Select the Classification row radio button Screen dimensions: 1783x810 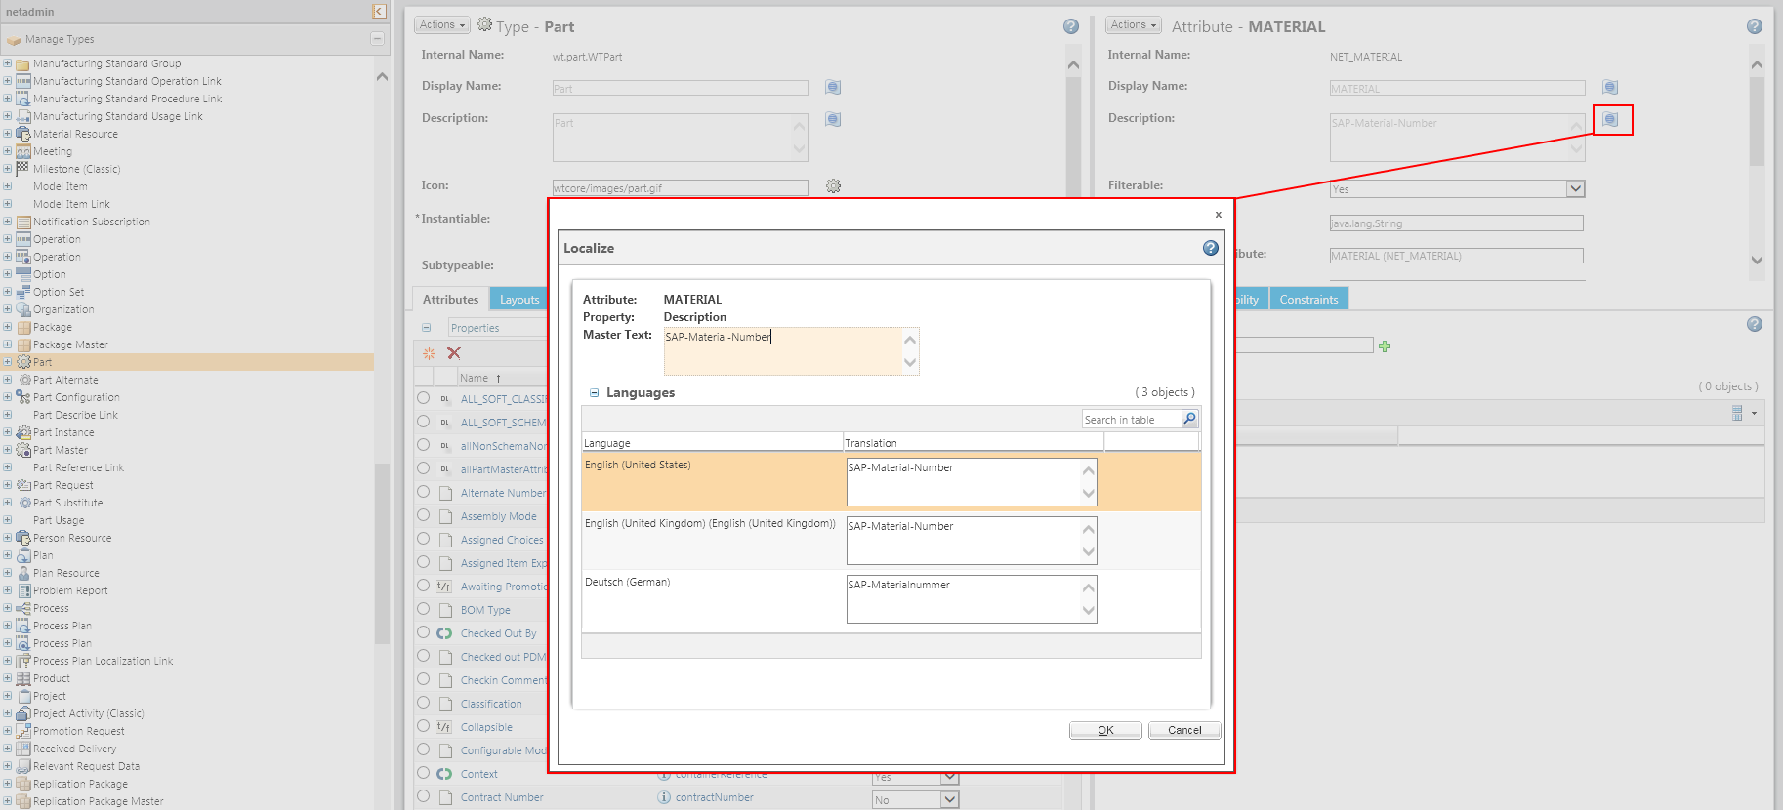(424, 703)
